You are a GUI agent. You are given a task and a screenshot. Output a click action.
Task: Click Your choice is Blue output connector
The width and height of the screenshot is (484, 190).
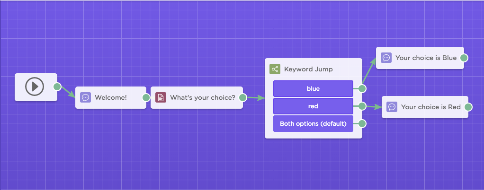464,58
